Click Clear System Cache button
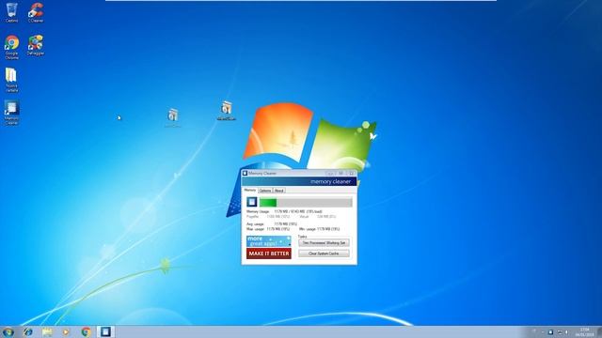This screenshot has height=338, width=602. click(x=324, y=253)
